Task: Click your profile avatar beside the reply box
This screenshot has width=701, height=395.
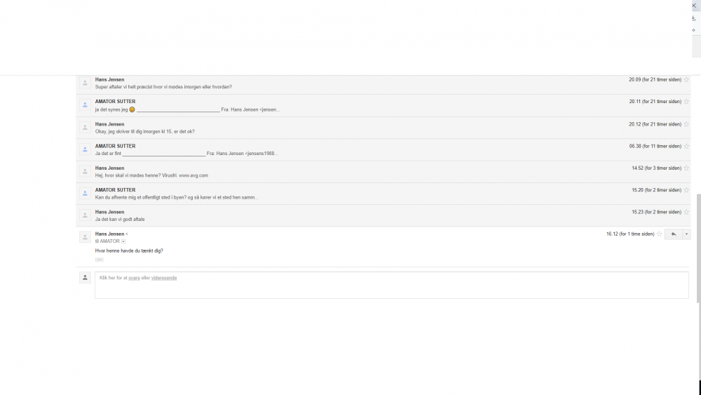Action: point(85,278)
